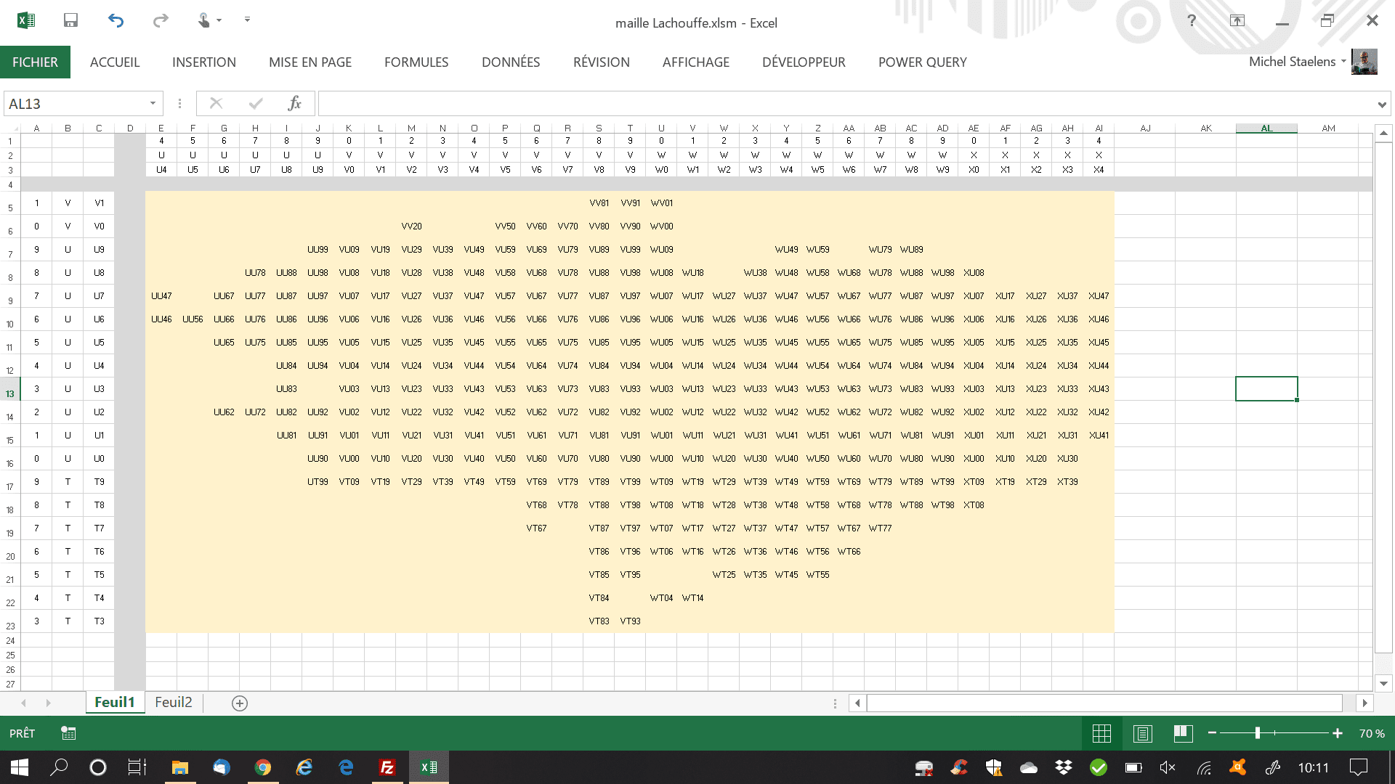Open the FORMULES ribbon tab
The height and width of the screenshot is (784, 1395).
coord(416,62)
